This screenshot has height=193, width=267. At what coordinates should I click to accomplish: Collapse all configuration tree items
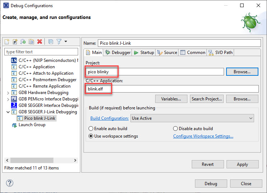pos(51,42)
